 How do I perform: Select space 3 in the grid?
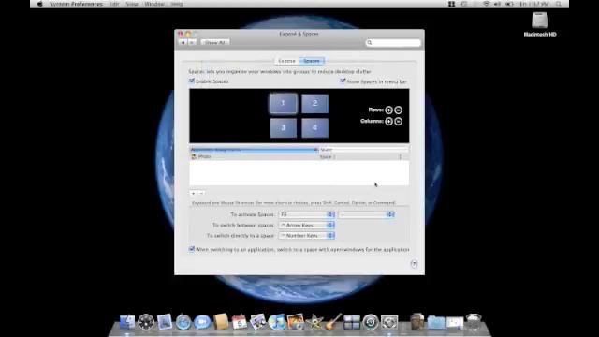(283, 127)
